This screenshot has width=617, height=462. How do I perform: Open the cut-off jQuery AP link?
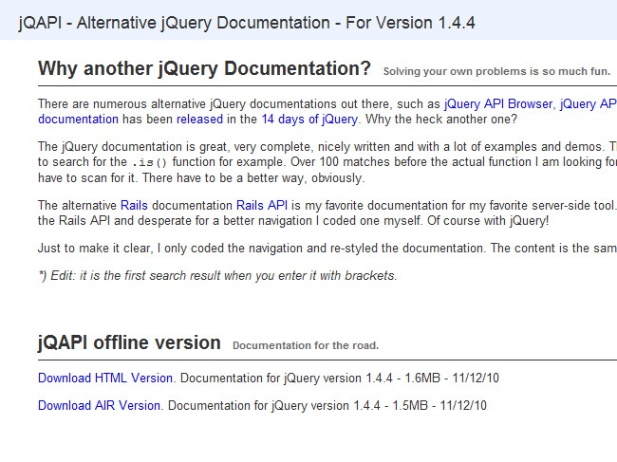pyautogui.click(x=589, y=104)
